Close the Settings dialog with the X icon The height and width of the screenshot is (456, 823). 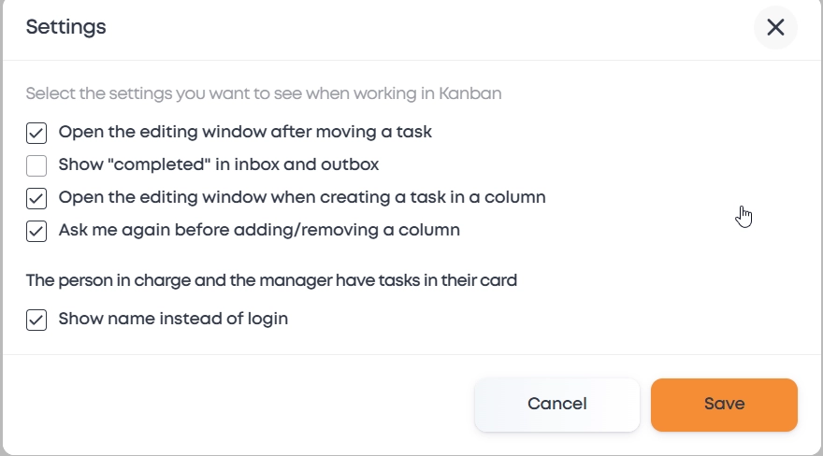(775, 27)
